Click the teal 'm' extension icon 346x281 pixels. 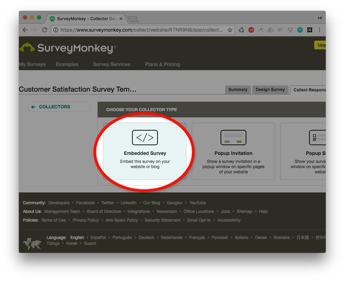(300, 30)
